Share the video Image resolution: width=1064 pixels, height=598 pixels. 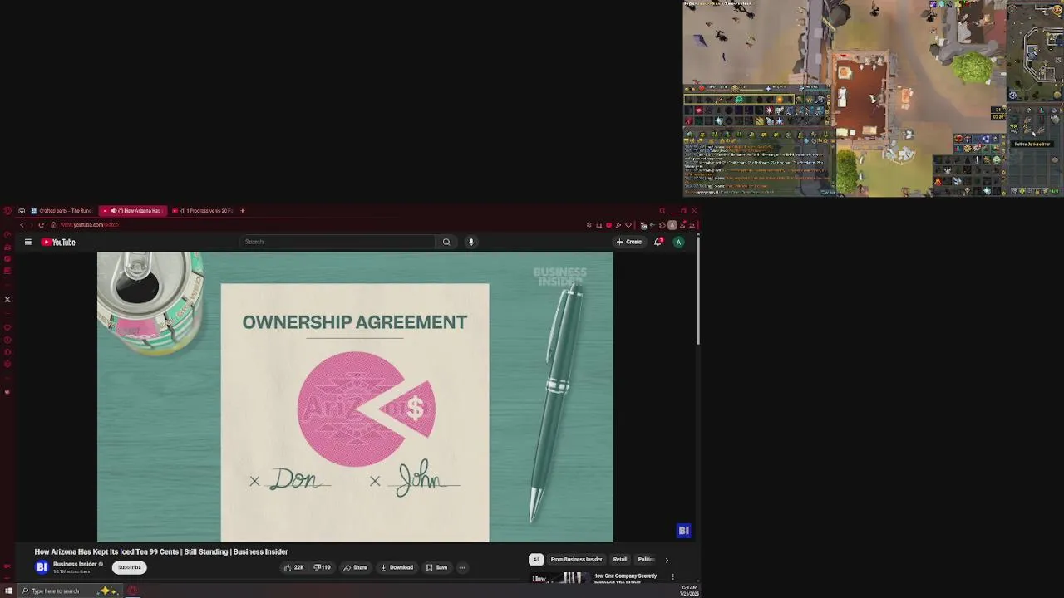coord(355,567)
